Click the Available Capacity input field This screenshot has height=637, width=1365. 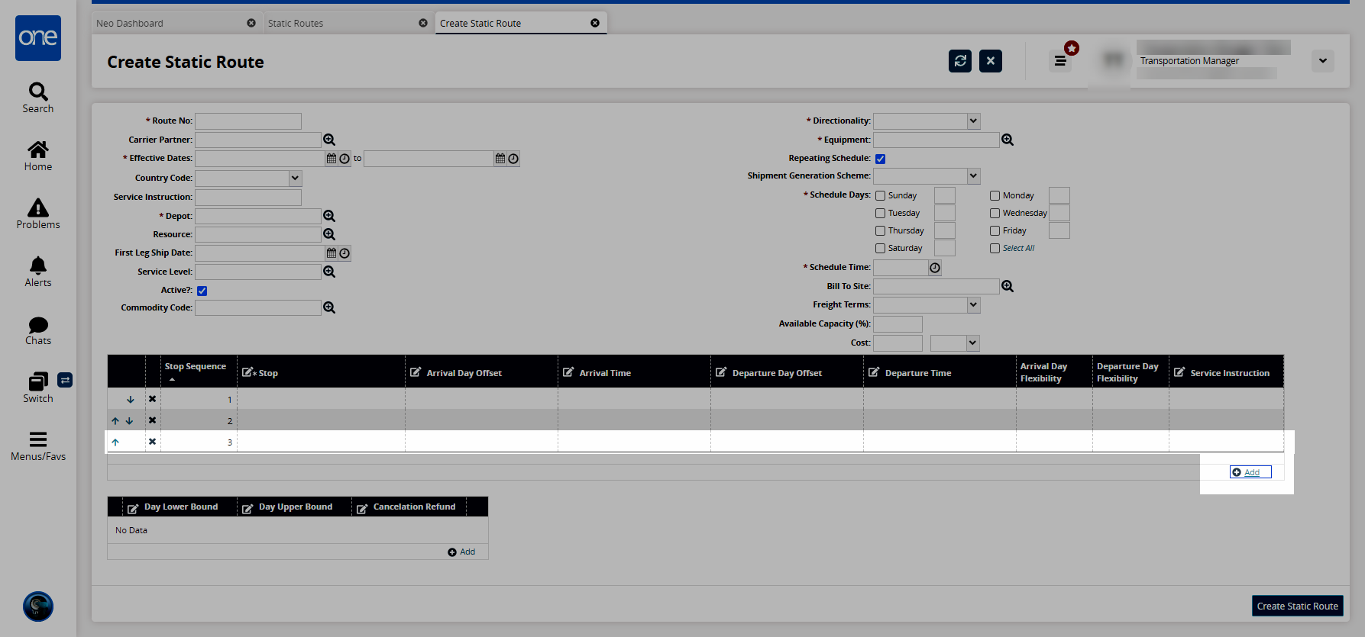pyautogui.click(x=898, y=323)
